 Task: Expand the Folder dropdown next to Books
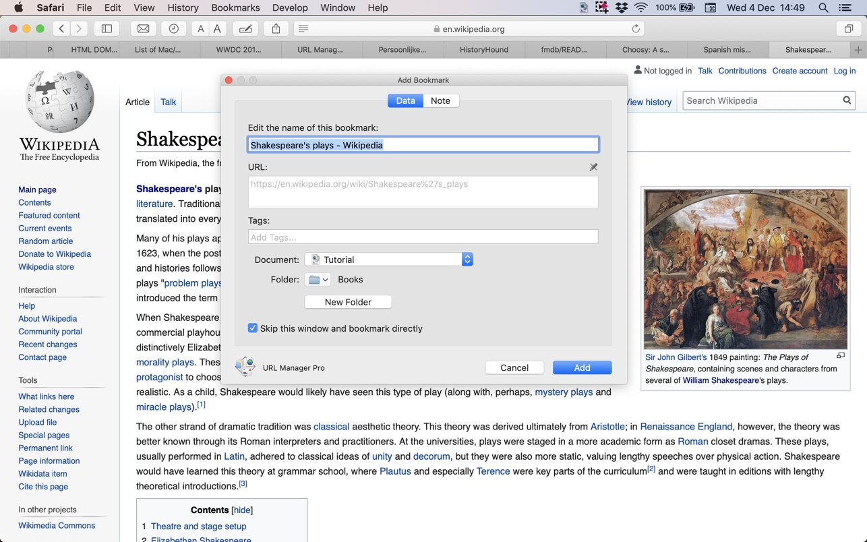(318, 280)
